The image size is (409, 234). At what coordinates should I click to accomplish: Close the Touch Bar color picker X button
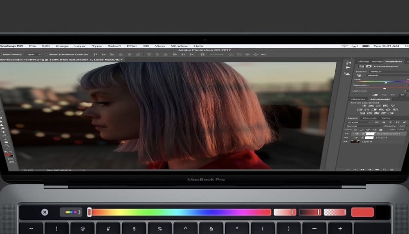tap(45, 212)
